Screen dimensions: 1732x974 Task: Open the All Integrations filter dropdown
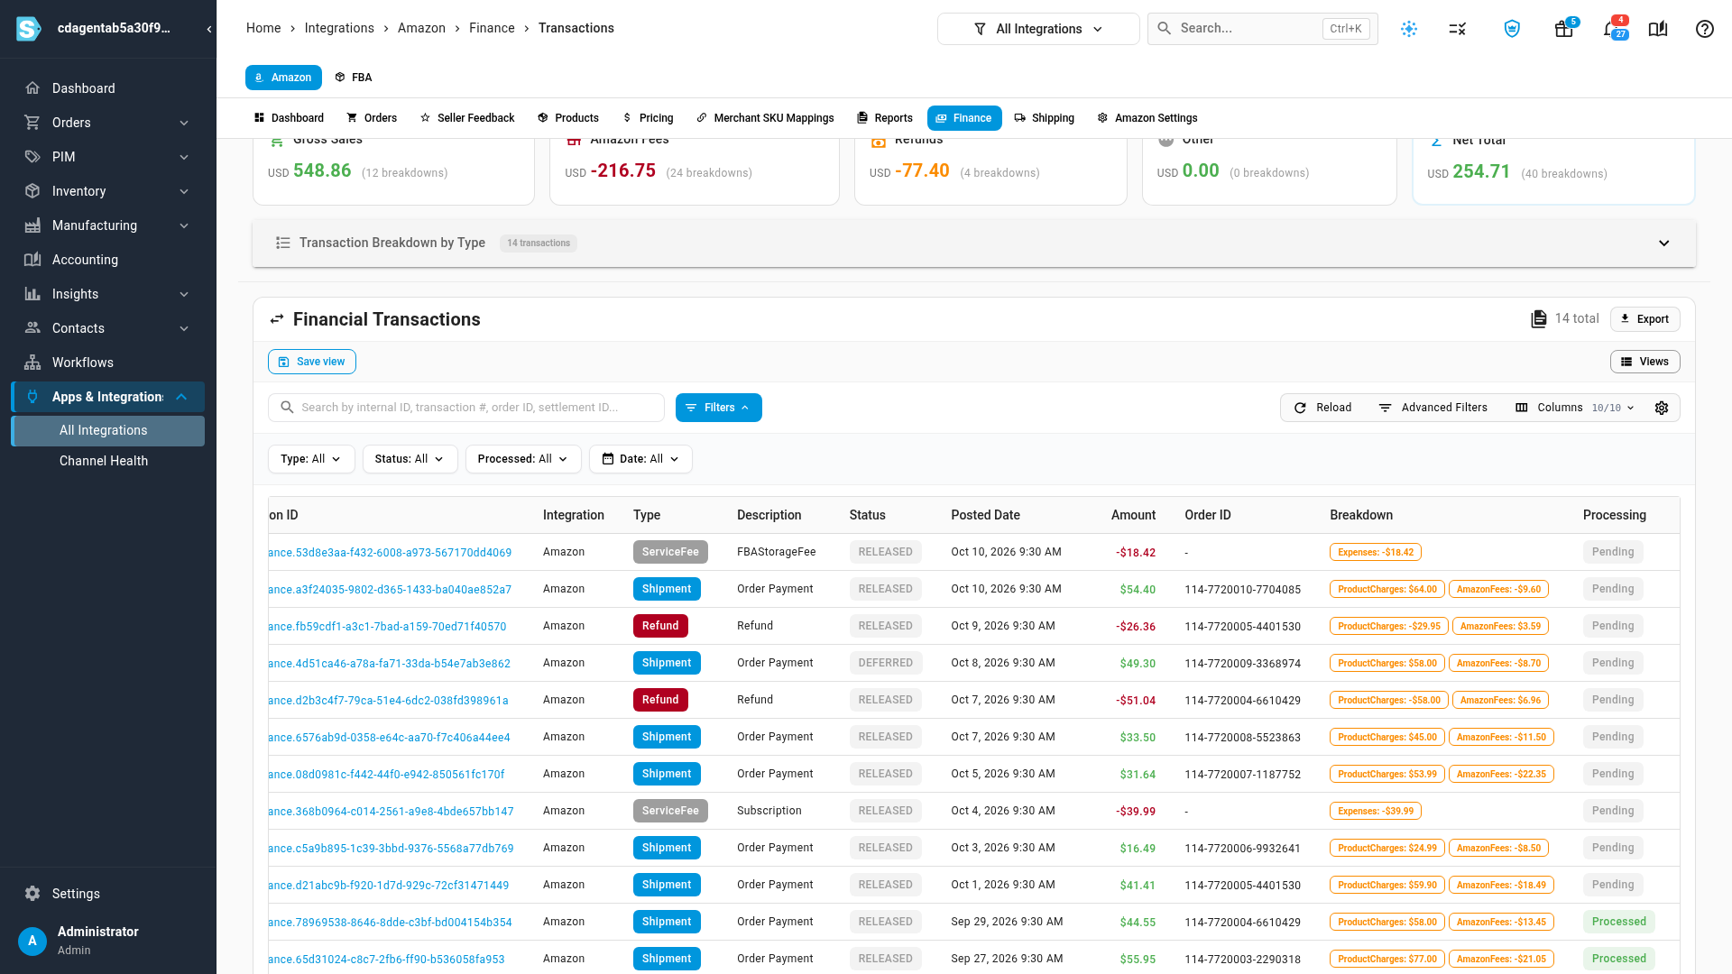click(1038, 29)
